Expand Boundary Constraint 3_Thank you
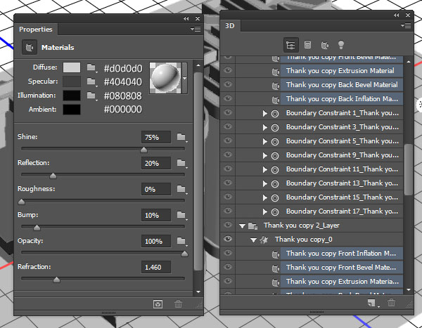 [x=265, y=128]
